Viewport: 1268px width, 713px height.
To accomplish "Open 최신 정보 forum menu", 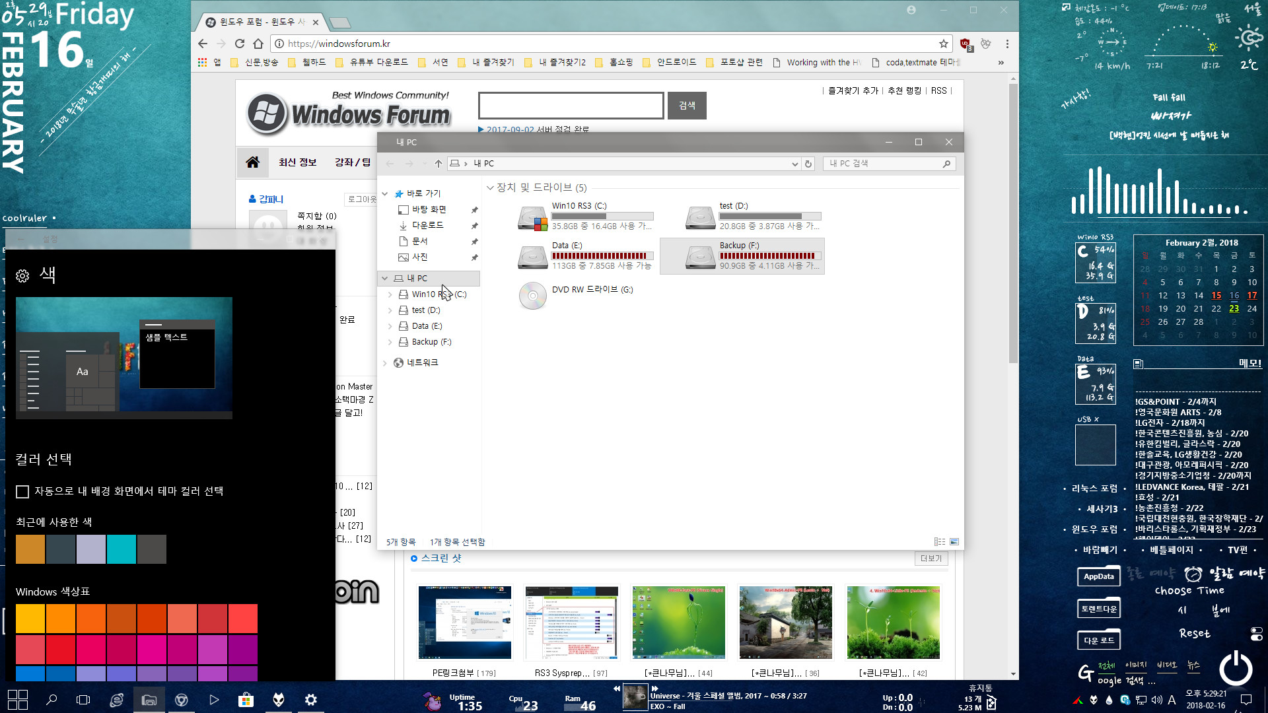I will pos(297,162).
